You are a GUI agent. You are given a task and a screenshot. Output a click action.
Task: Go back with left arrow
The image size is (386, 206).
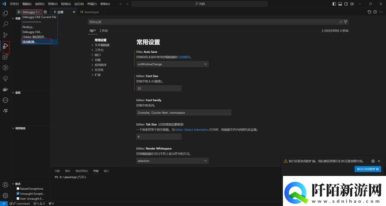click(x=120, y=4)
